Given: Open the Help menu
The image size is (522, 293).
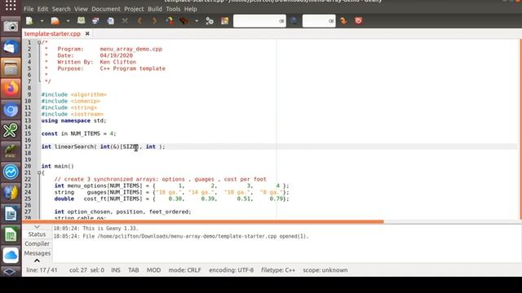Looking at the screenshot, I should 190,9.
